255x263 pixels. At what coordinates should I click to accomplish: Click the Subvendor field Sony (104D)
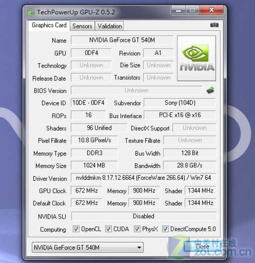[x=180, y=103]
